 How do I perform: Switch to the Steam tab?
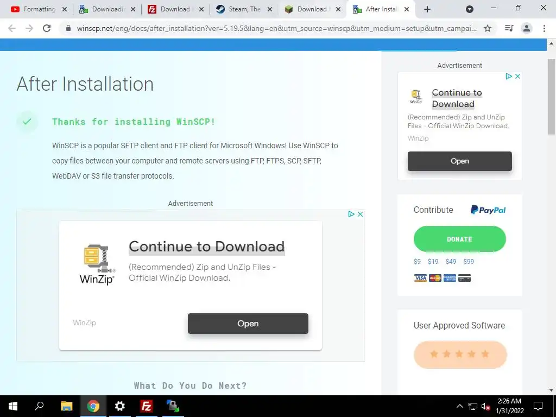coord(239,9)
